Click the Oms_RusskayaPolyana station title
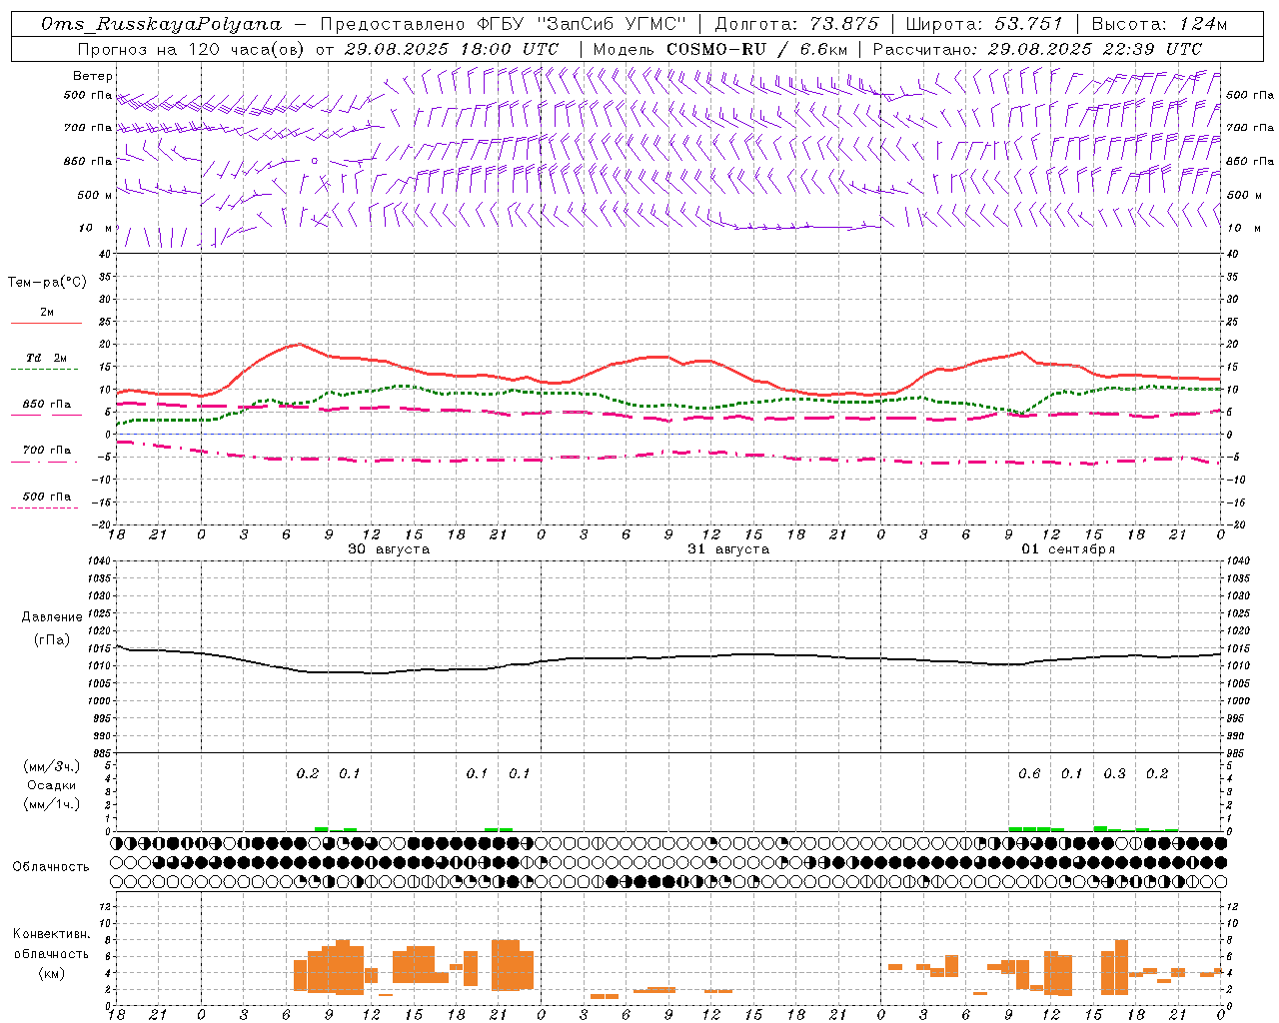Screen dimensions: 1279x1023 pyautogui.click(x=162, y=24)
